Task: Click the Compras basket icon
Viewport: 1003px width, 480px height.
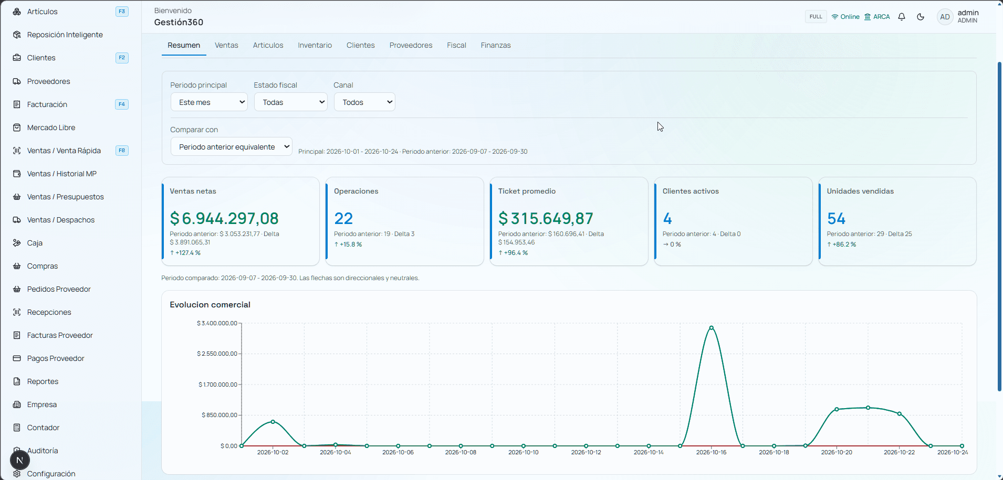Action: [x=17, y=266]
